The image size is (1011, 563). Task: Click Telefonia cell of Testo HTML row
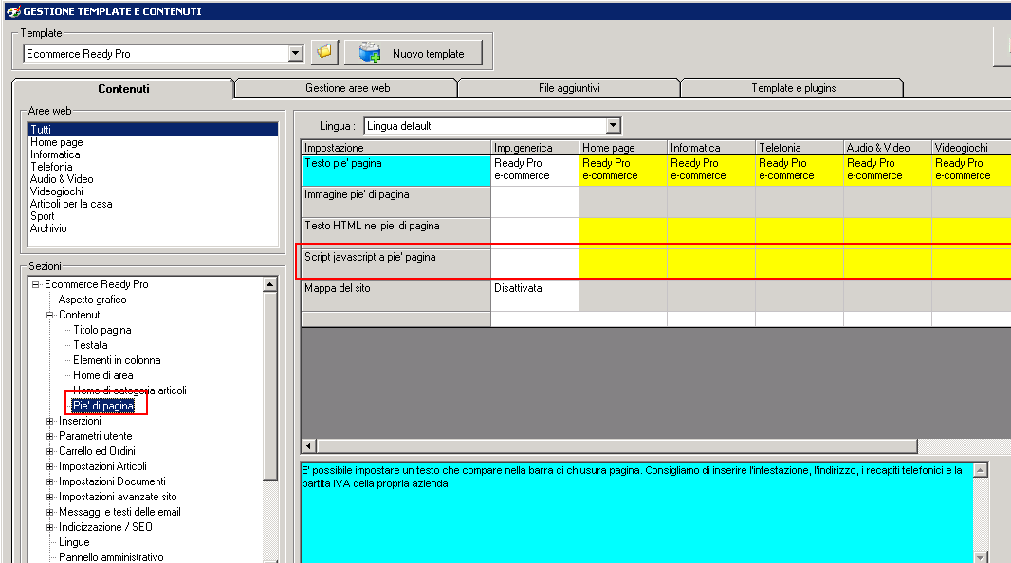pos(800,233)
